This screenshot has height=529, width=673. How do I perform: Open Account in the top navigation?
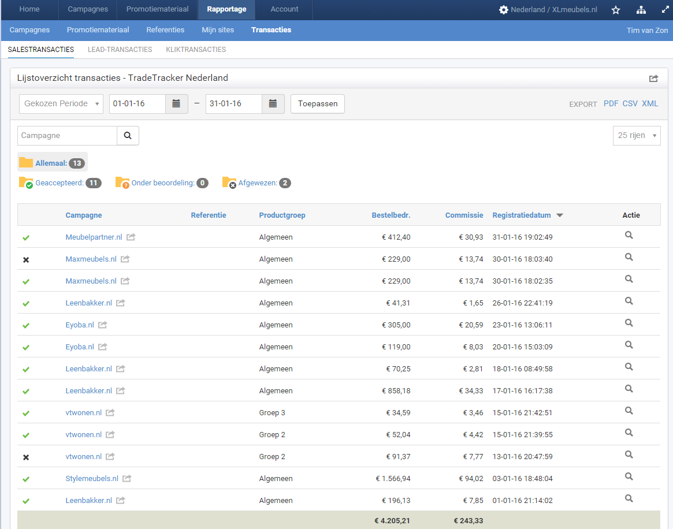[x=284, y=9]
